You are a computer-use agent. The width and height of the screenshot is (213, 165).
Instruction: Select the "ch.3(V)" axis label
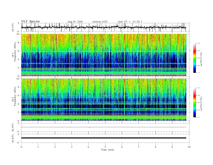tap(13, 128)
